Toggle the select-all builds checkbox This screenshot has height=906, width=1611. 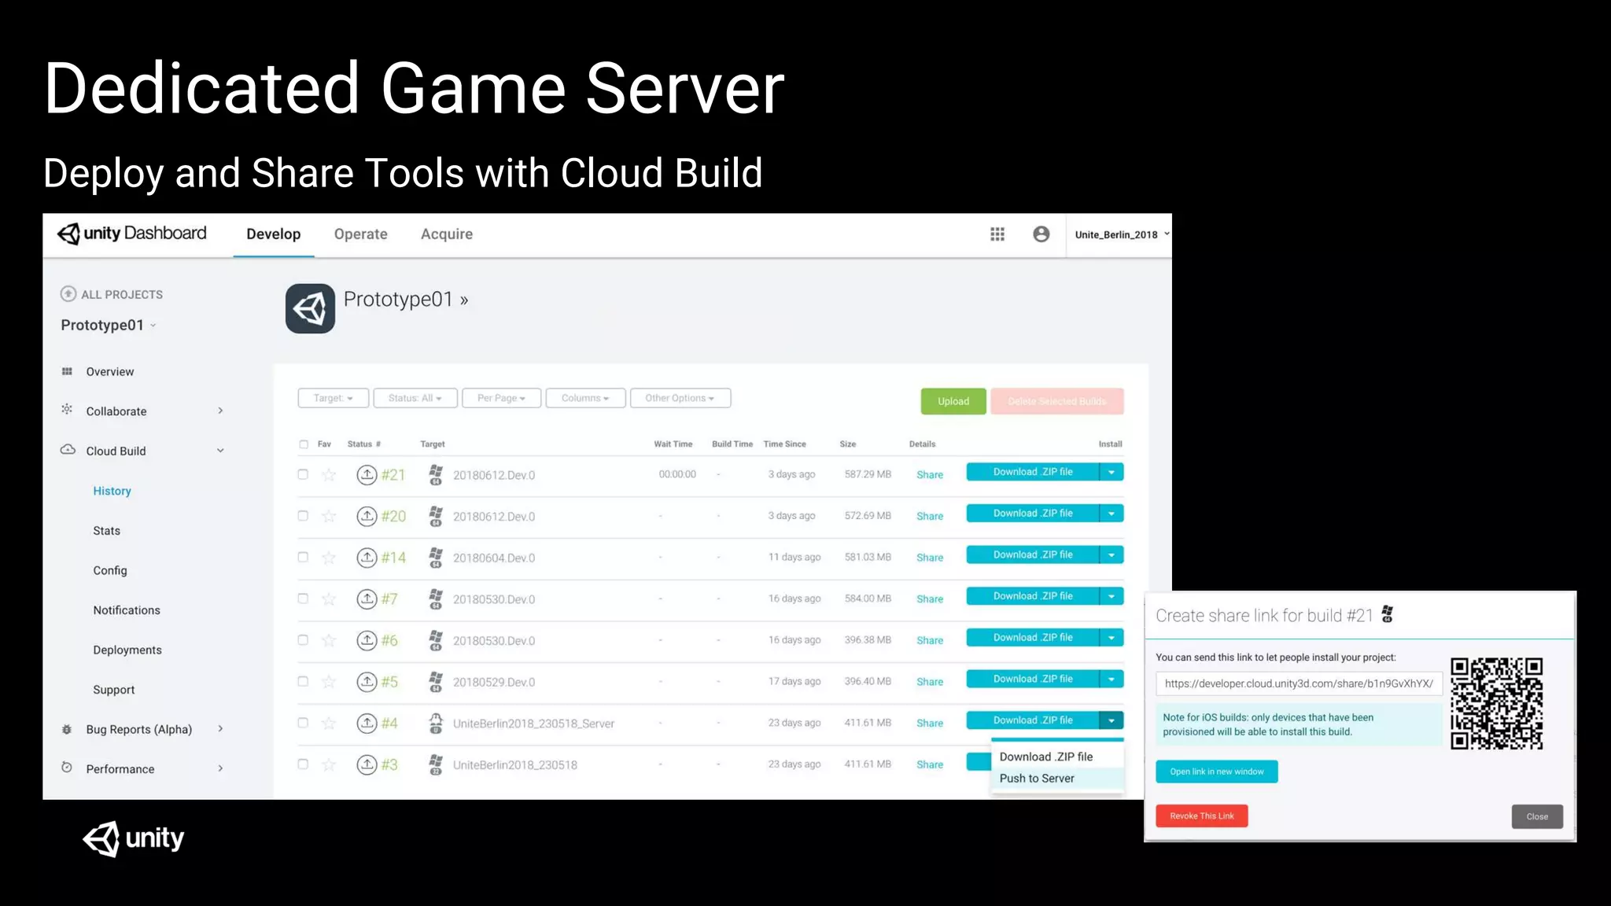304,444
